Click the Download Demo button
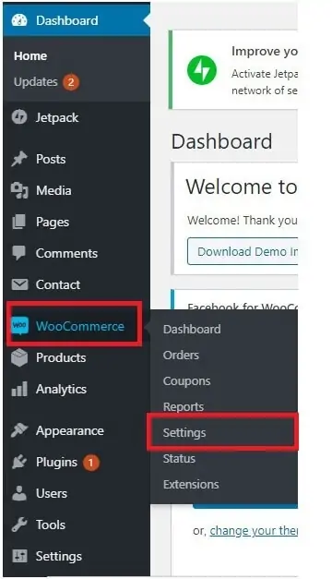332x579 pixels. [x=243, y=251]
